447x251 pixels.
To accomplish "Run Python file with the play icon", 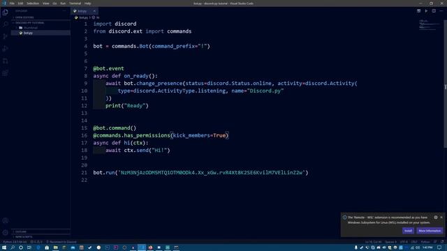I will point(426,11).
